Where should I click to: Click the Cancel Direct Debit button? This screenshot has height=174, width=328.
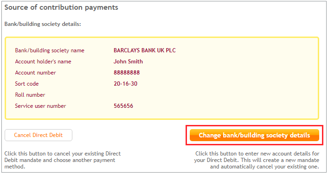pyautogui.click(x=39, y=135)
